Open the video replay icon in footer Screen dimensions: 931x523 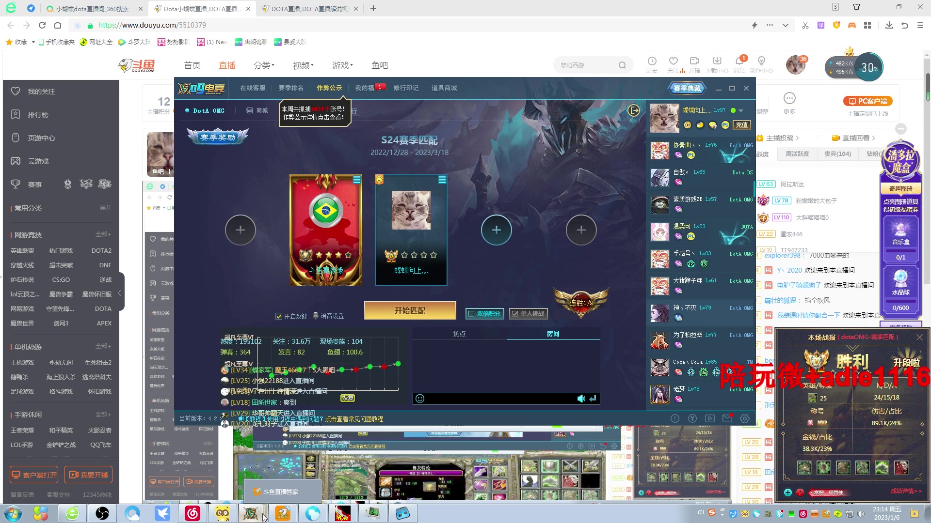point(710,418)
